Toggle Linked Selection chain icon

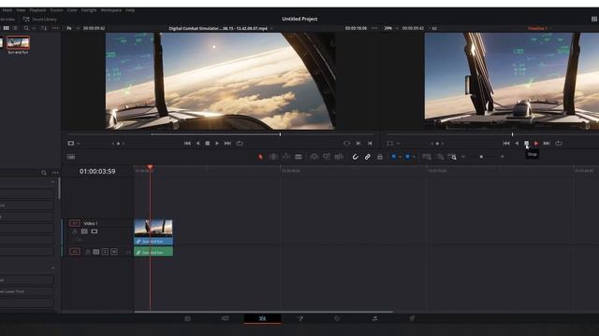(368, 157)
